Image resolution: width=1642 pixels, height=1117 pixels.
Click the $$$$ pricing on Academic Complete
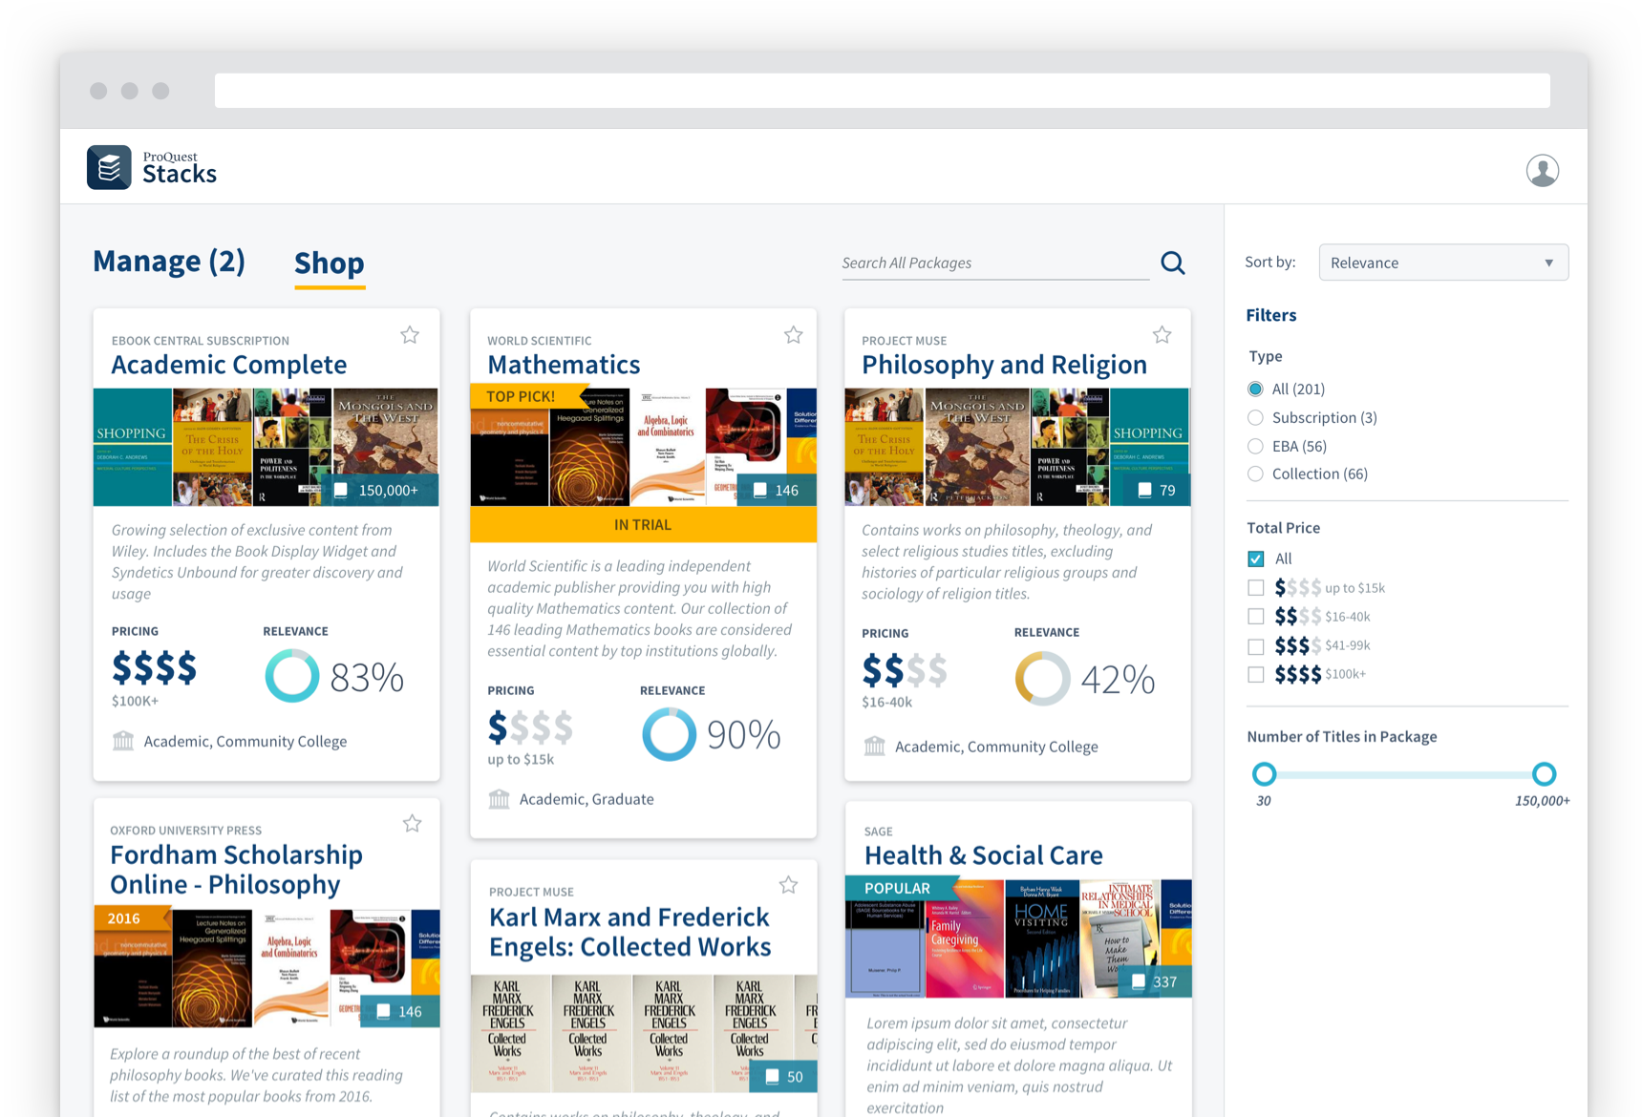point(154,667)
